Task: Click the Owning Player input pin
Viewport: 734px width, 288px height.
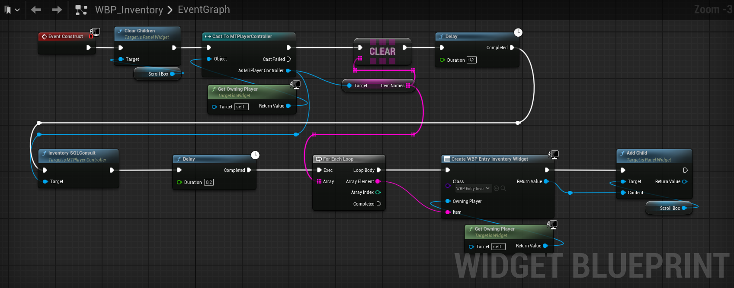Action: click(448, 201)
